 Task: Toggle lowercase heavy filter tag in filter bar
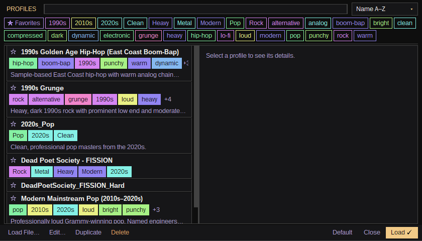point(174,36)
